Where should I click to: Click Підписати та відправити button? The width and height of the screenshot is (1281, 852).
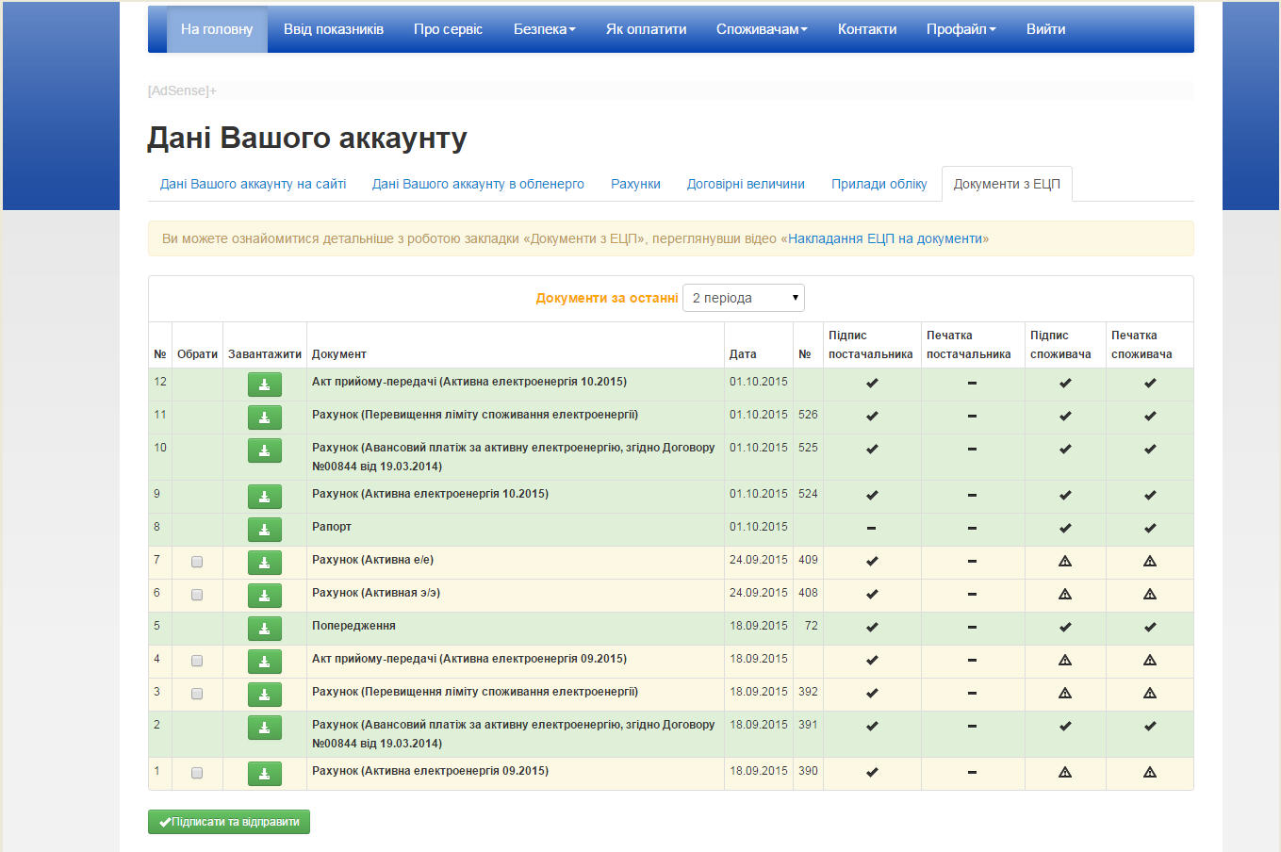pos(229,822)
